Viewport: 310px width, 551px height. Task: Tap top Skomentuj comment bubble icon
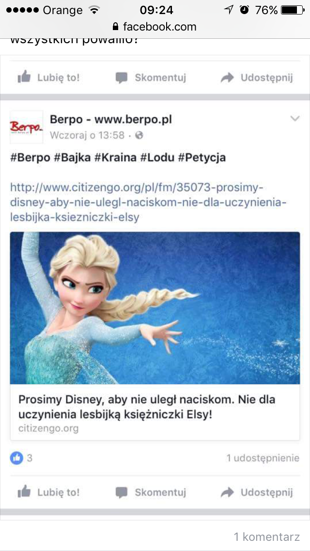pos(122,78)
